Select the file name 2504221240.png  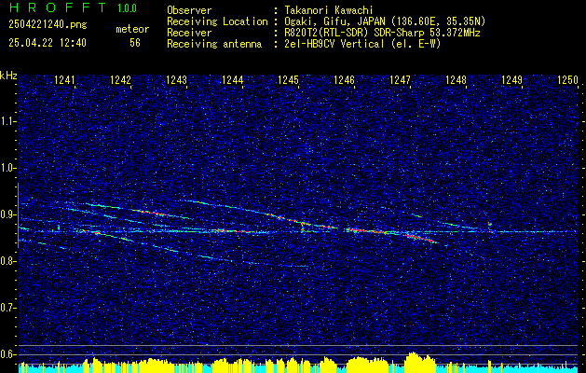[x=48, y=24]
